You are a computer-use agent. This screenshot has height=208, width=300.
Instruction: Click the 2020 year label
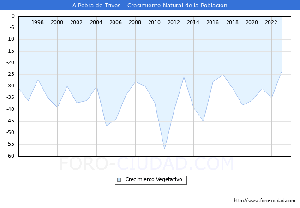(252, 22)
